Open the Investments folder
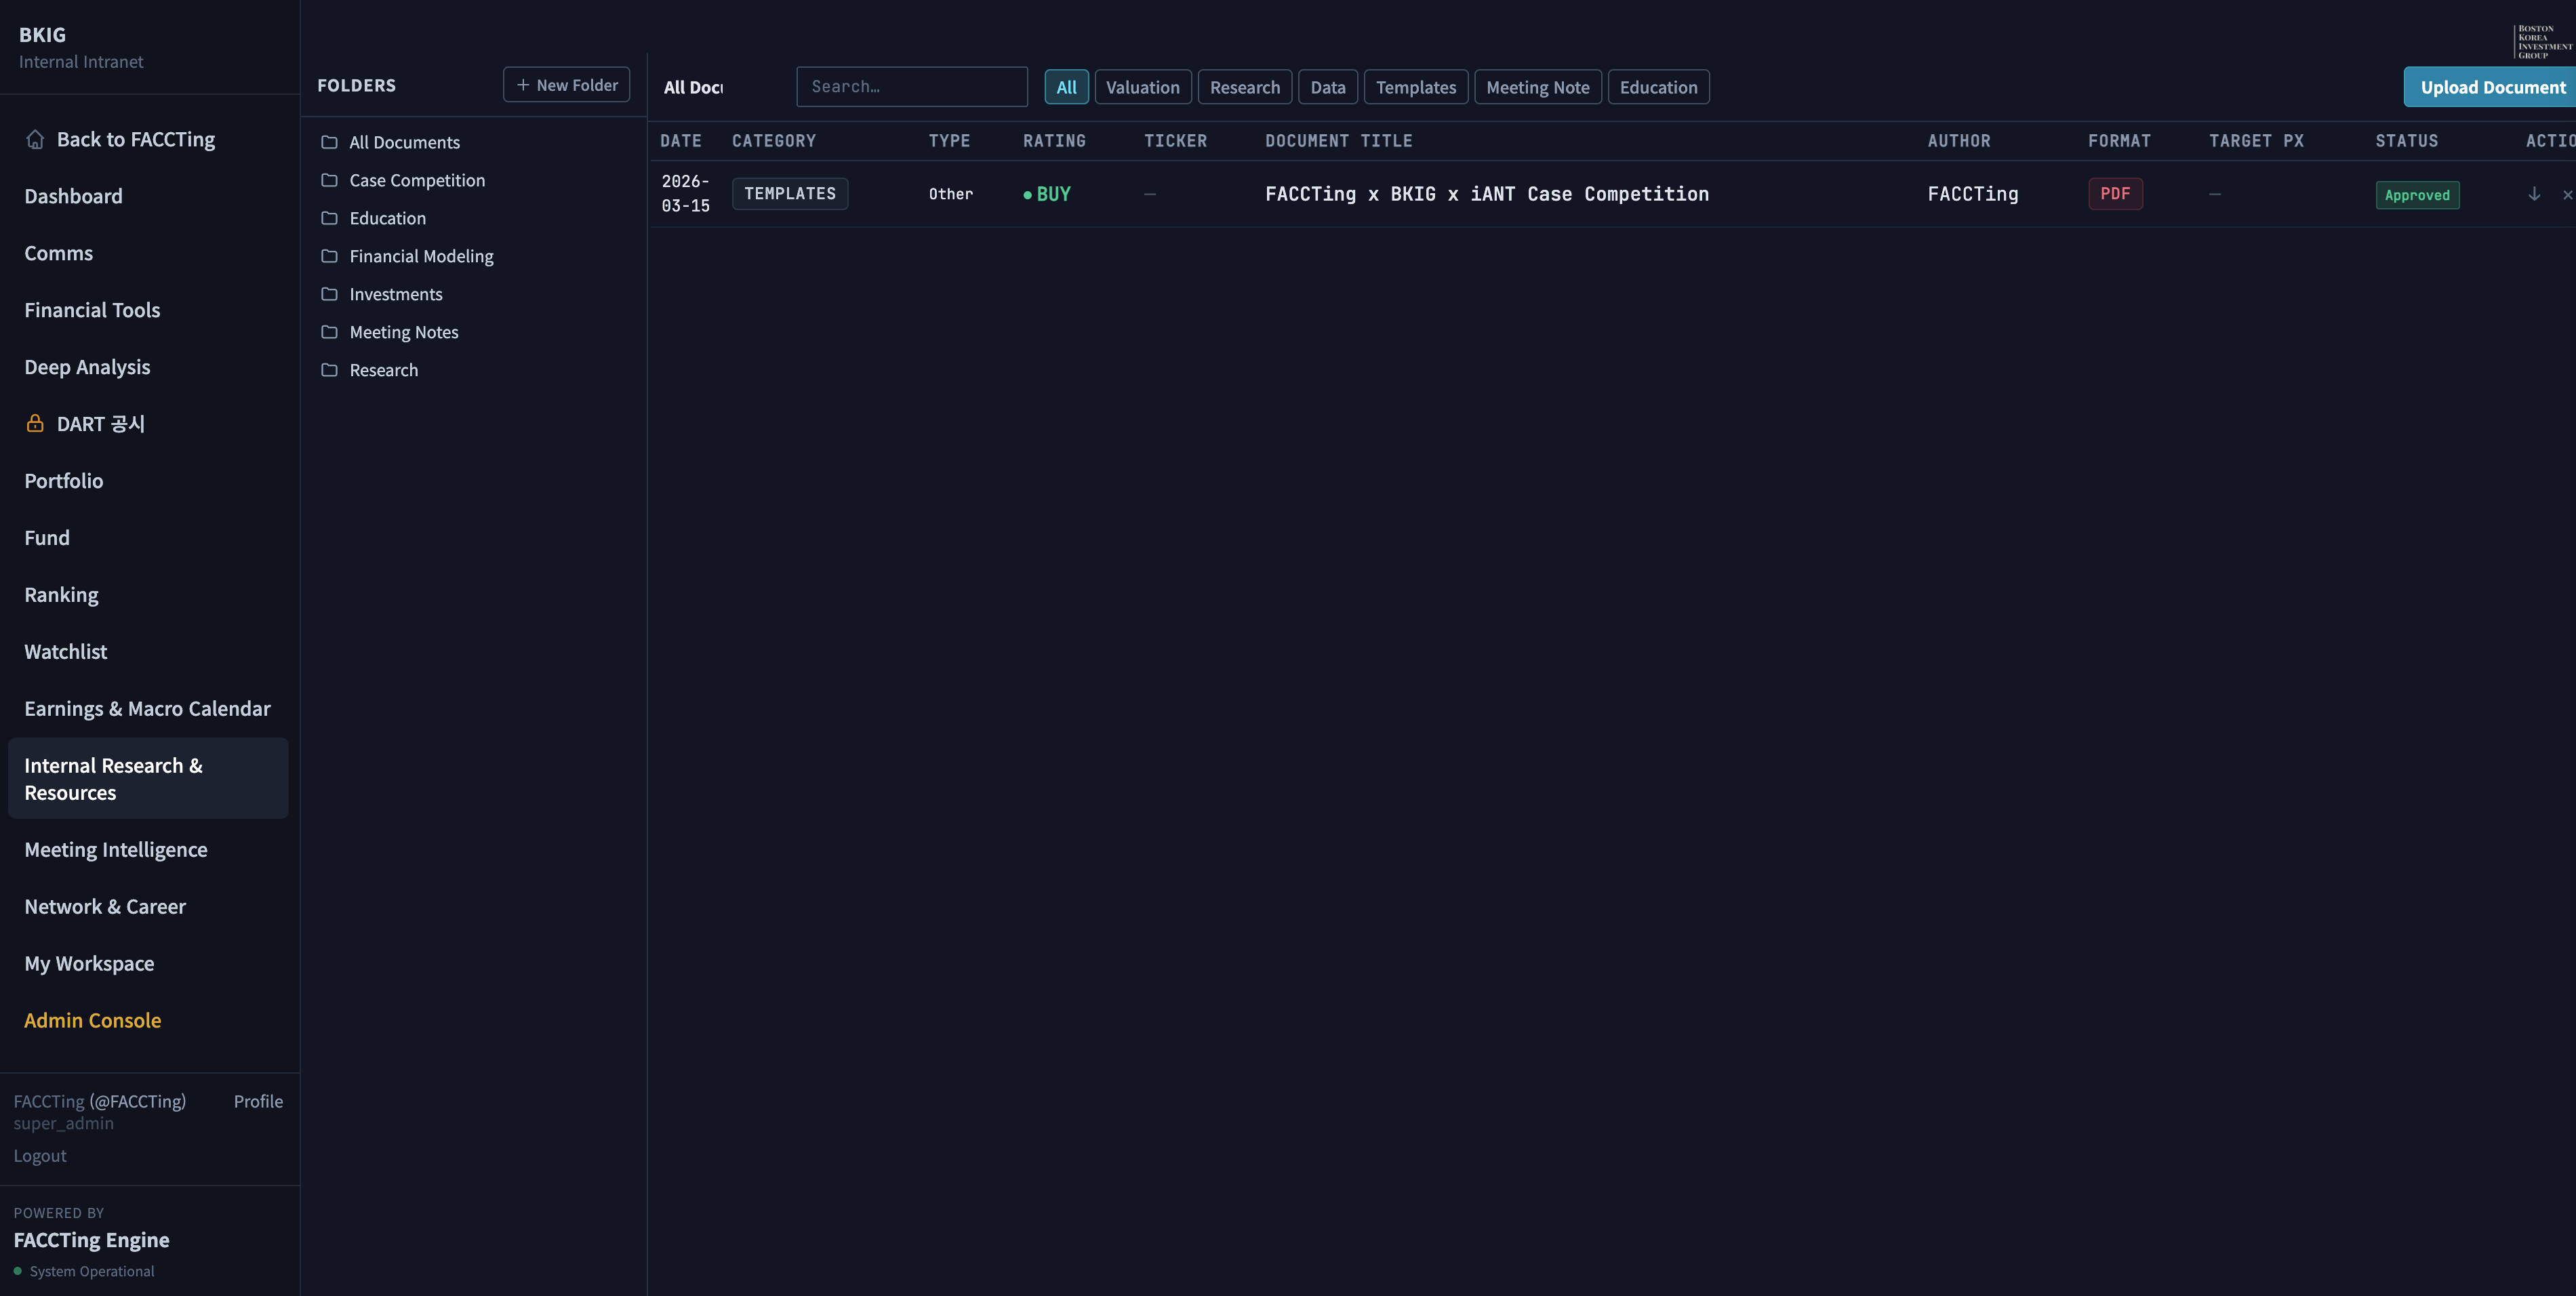2576x1296 pixels. (395, 295)
